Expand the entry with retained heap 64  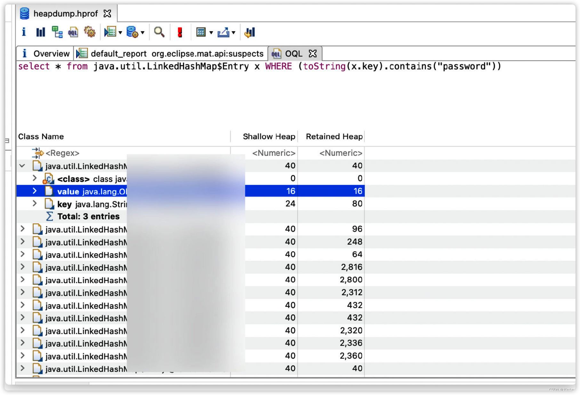(x=22, y=254)
